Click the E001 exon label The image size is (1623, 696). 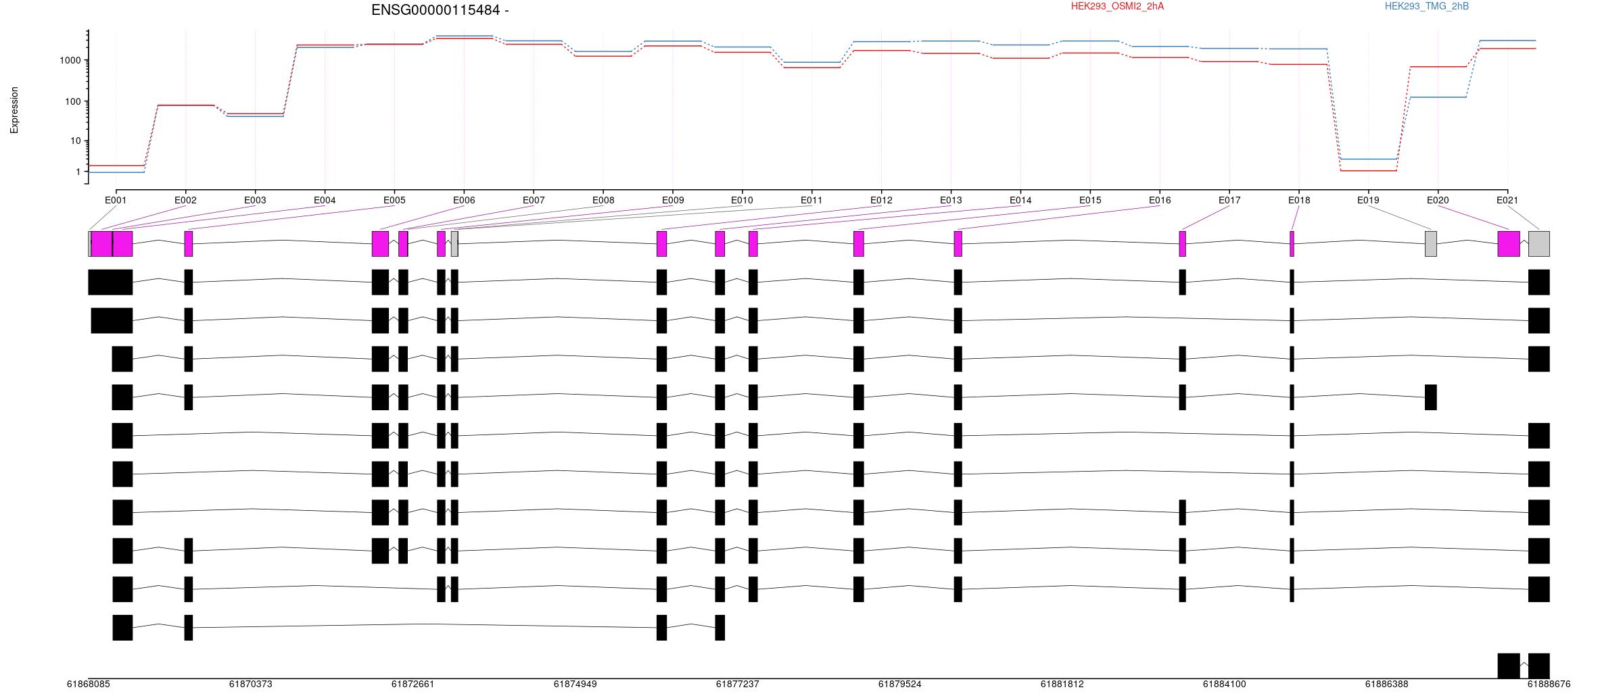click(x=116, y=200)
